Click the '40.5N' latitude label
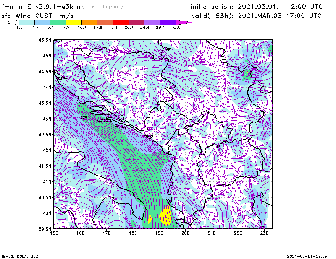Viewport: 336px width, 259px height. click(x=45, y=198)
